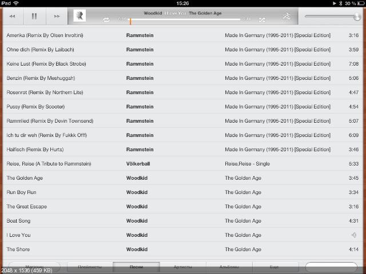Click Rammstein artist in the Benzin row
366x274 pixels.
point(140,78)
